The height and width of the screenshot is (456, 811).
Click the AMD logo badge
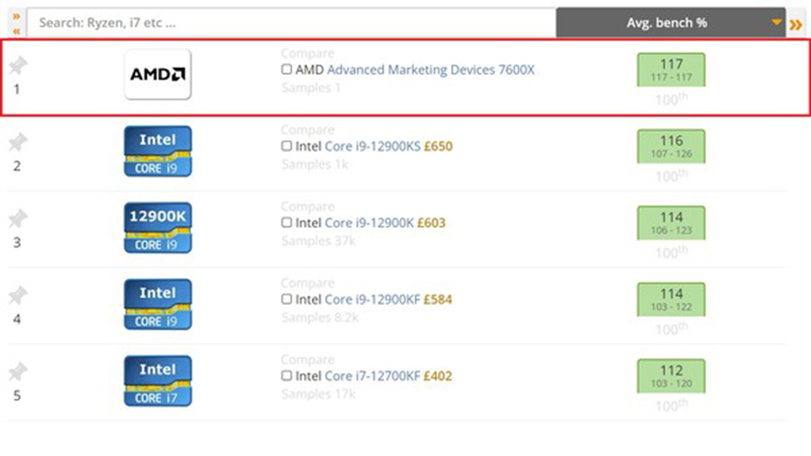click(157, 74)
